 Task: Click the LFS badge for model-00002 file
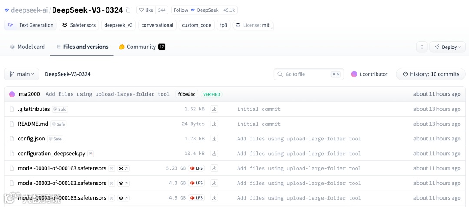point(196,183)
